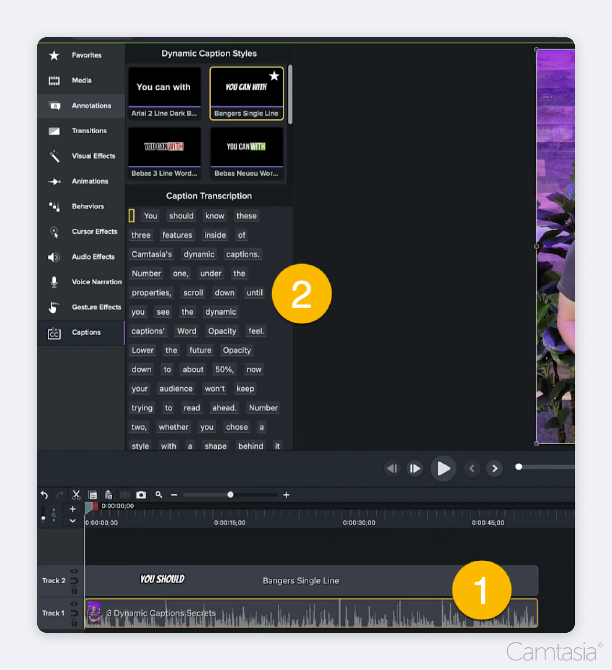This screenshot has height=670, width=612.
Task: Split the clip at the playhead
Action: pyautogui.click(x=125, y=495)
